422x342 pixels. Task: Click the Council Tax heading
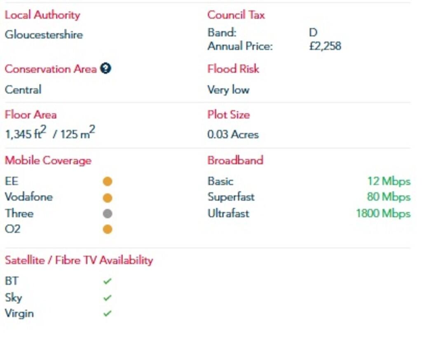[236, 15]
